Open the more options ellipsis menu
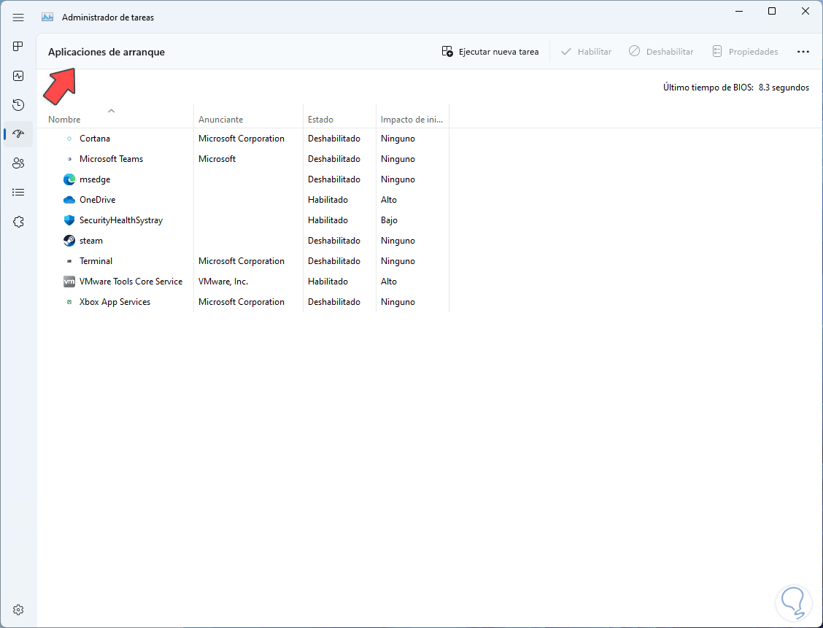This screenshot has height=628, width=823. point(803,52)
